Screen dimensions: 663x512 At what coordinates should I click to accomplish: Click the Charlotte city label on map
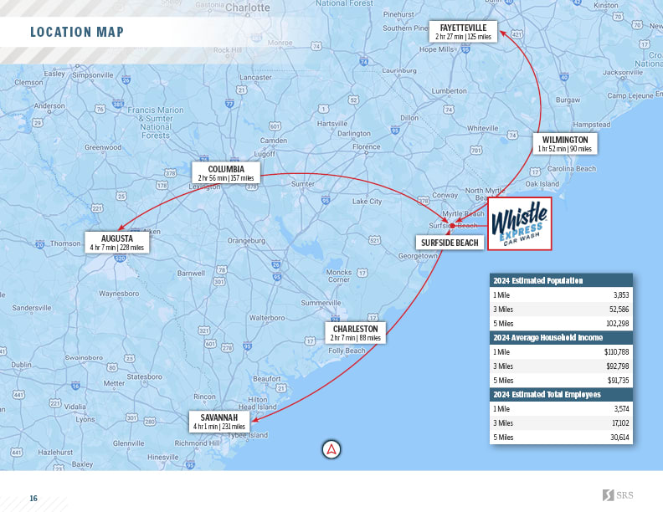tap(247, 8)
